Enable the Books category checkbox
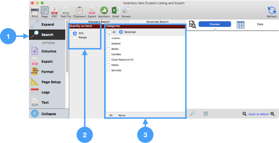 tap(108, 49)
